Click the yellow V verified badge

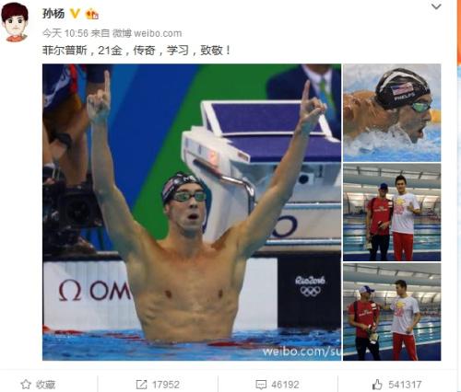75,14
